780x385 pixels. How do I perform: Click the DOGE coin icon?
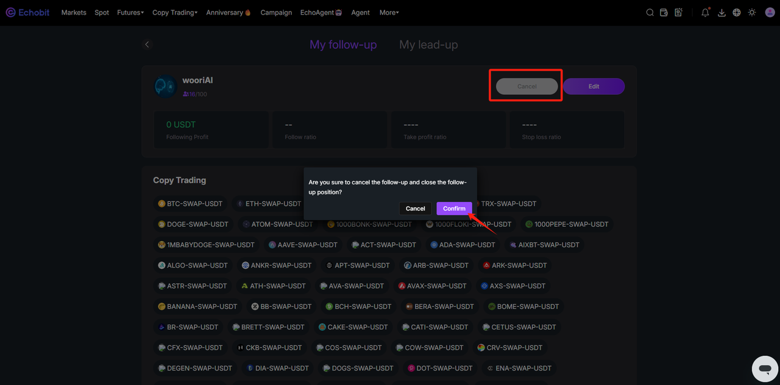[x=161, y=224]
